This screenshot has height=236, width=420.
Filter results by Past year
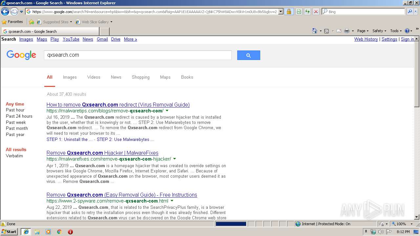pos(15,134)
